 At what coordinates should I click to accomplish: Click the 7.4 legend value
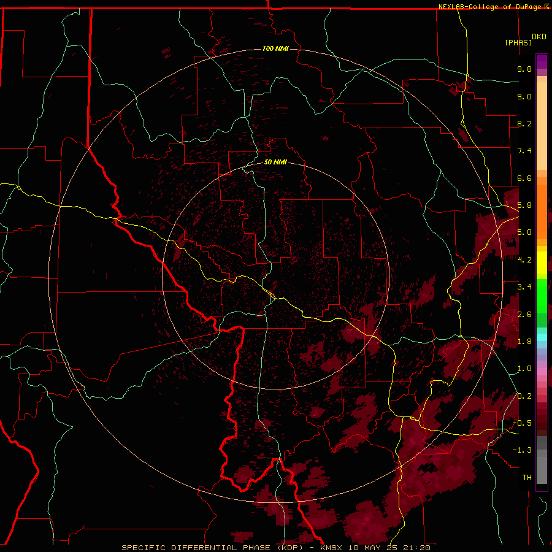524,151
